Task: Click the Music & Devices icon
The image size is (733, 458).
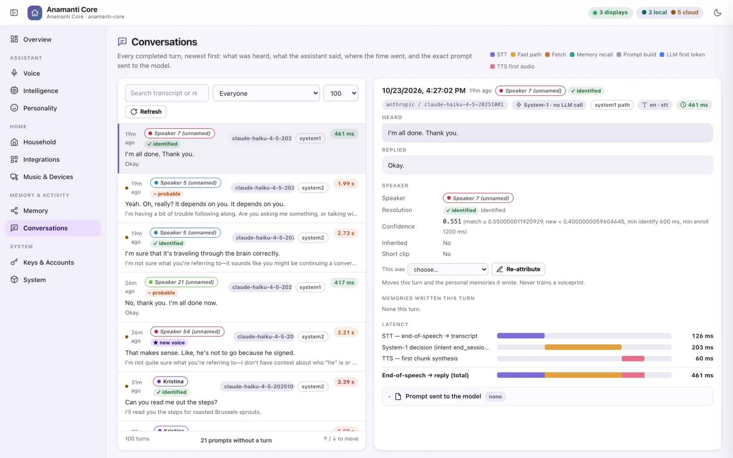Action: pos(14,177)
